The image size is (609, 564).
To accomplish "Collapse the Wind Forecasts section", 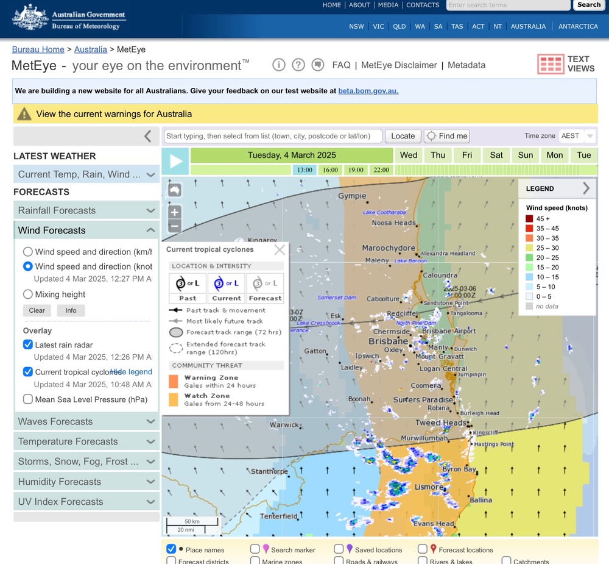I will [86, 230].
